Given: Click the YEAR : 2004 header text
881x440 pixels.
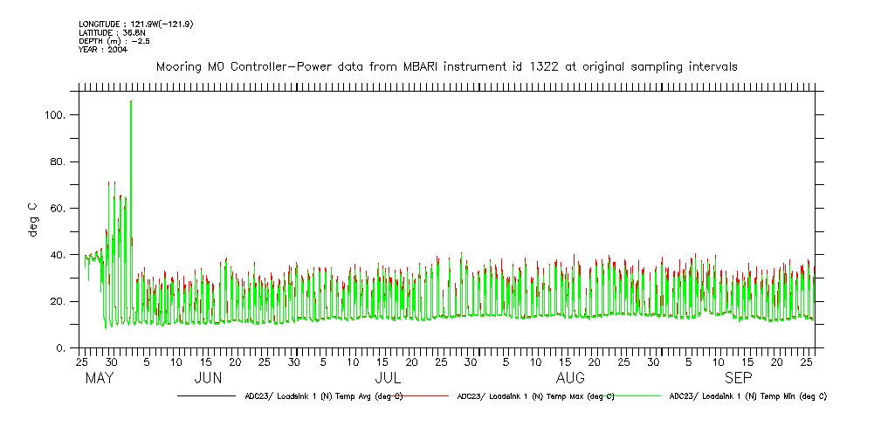Looking at the screenshot, I should pos(102,50).
